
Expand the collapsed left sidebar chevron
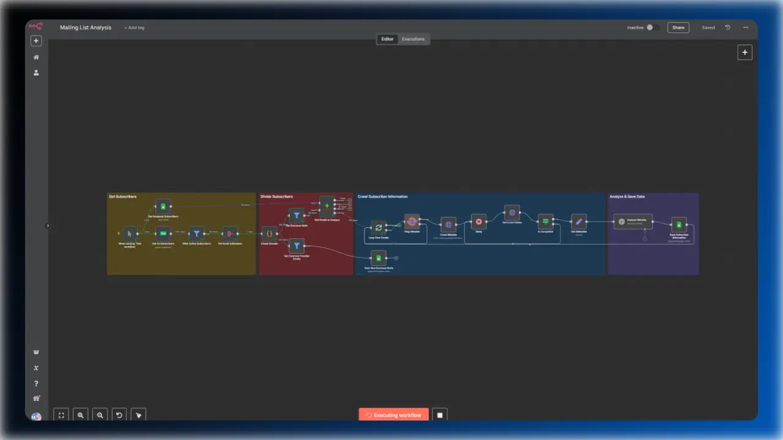tap(48, 226)
